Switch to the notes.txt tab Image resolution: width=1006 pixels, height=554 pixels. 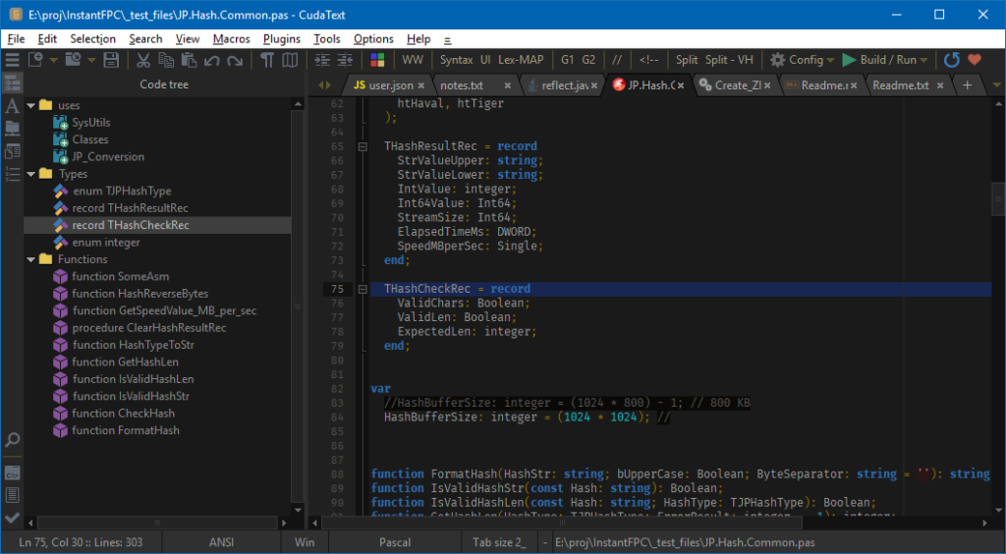point(462,85)
